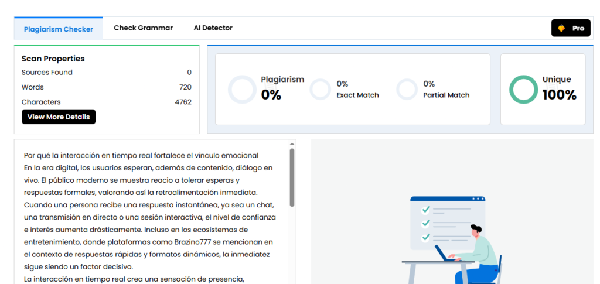Select the AI Detector tab
This screenshot has width=600, height=284.
pos(213,28)
